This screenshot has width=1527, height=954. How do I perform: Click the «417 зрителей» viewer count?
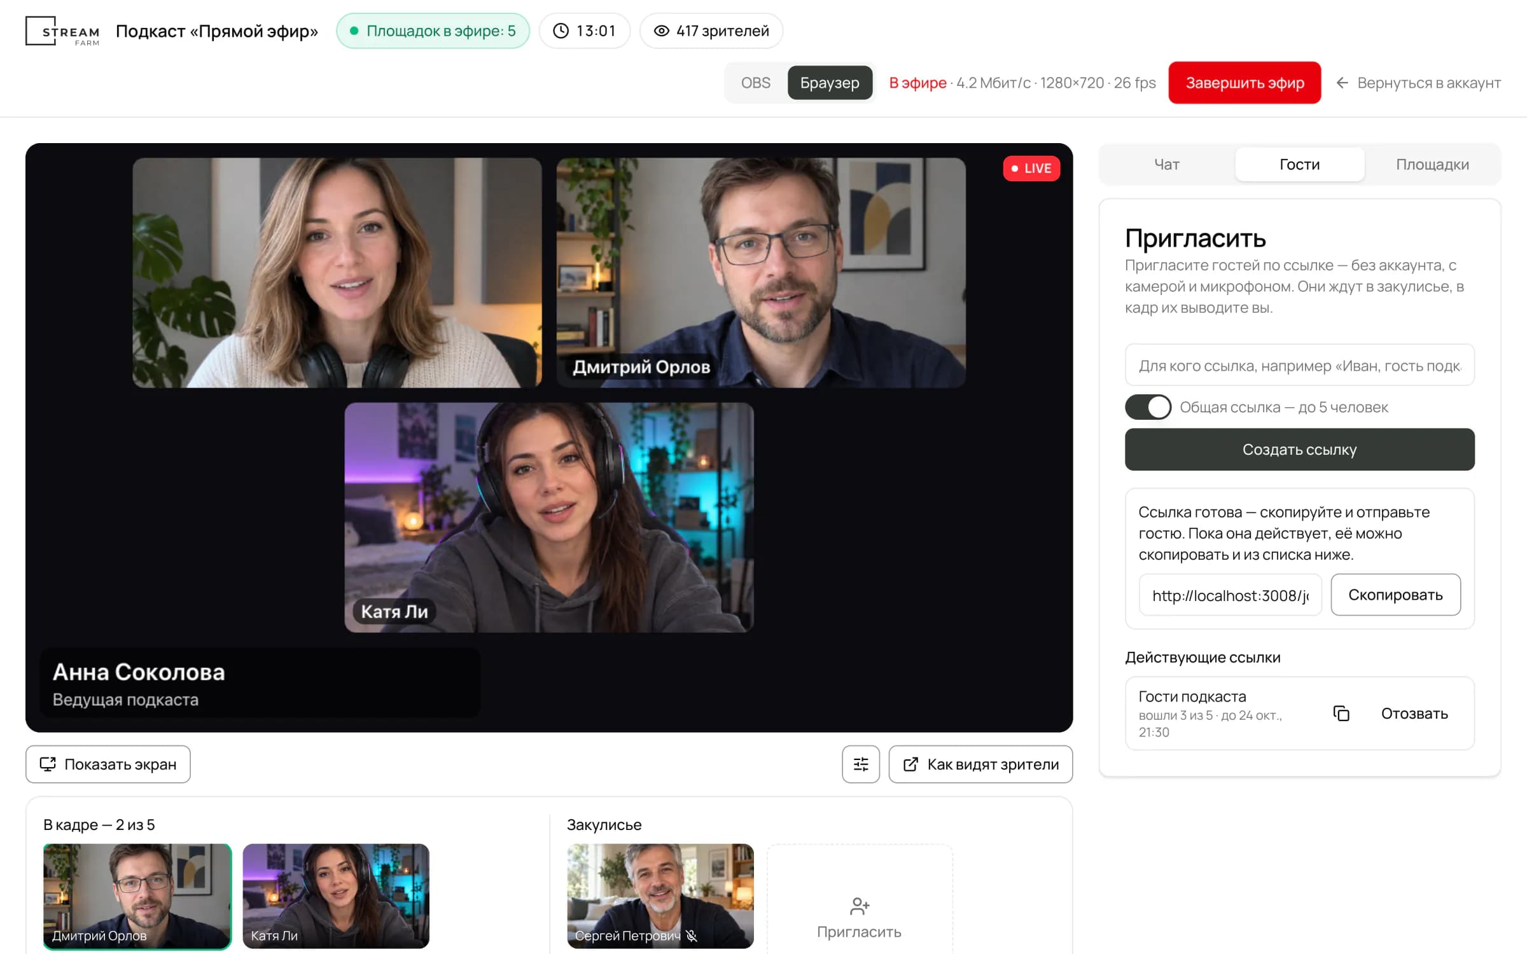[711, 31]
